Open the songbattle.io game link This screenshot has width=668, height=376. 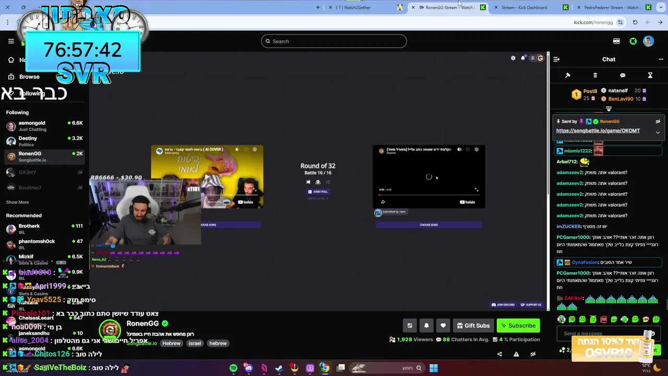598,131
